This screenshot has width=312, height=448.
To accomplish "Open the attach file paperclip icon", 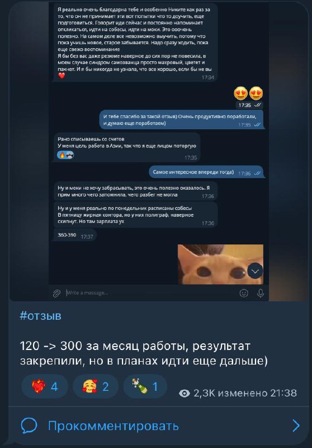I will [56, 293].
